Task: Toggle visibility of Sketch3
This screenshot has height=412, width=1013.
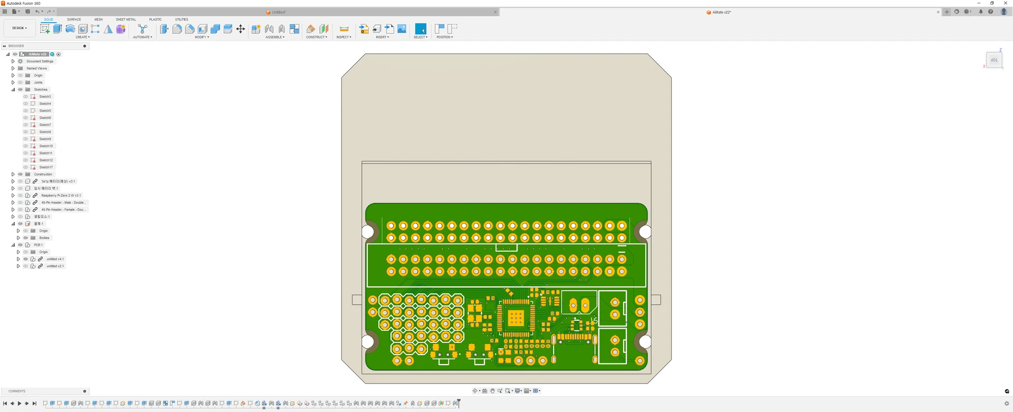Action: tap(25, 97)
